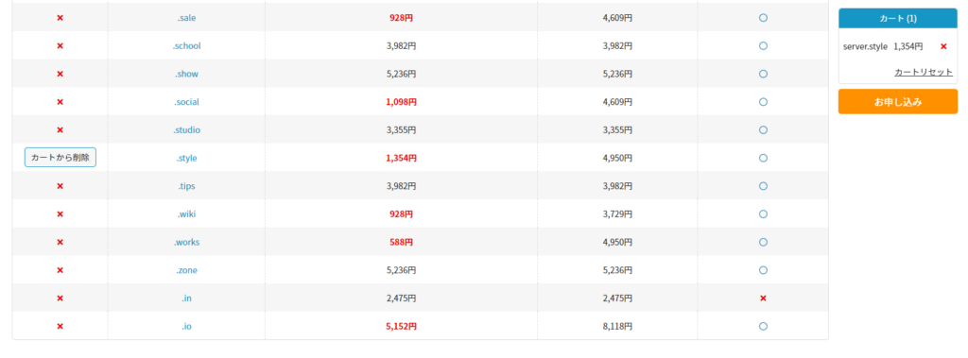Click the カートから削除 button

[x=60, y=158]
